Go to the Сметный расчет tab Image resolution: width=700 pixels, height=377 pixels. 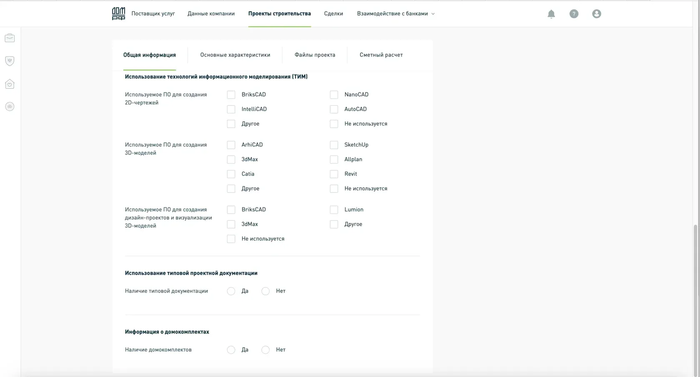pyautogui.click(x=381, y=55)
